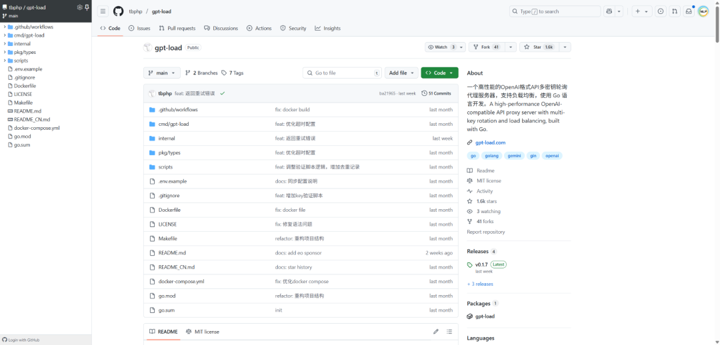Open the GitHub home logo

pyautogui.click(x=118, y=11)
